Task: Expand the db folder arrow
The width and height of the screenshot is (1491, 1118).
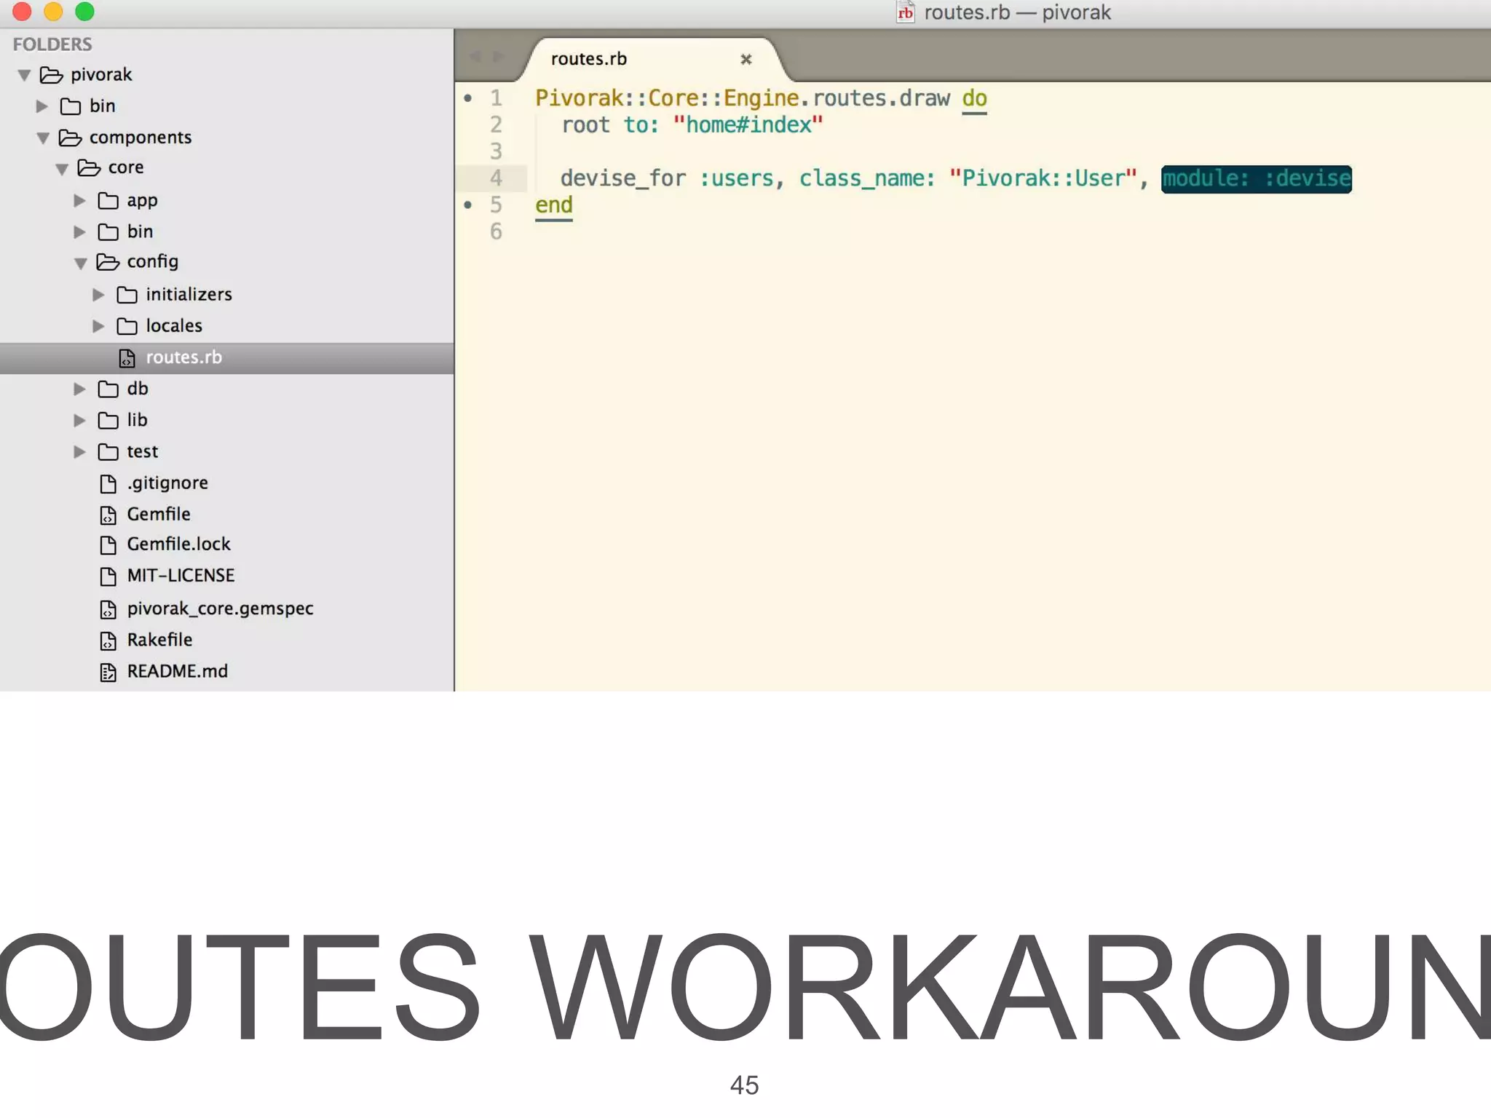Action: (x=80, y=389)
